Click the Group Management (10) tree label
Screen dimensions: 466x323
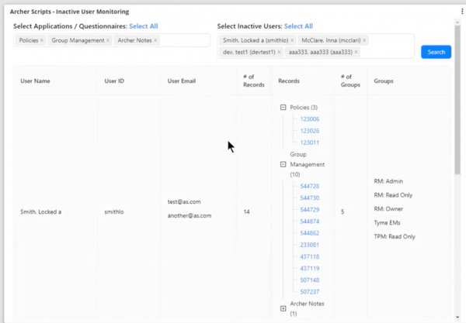click(x=308, y=164)
